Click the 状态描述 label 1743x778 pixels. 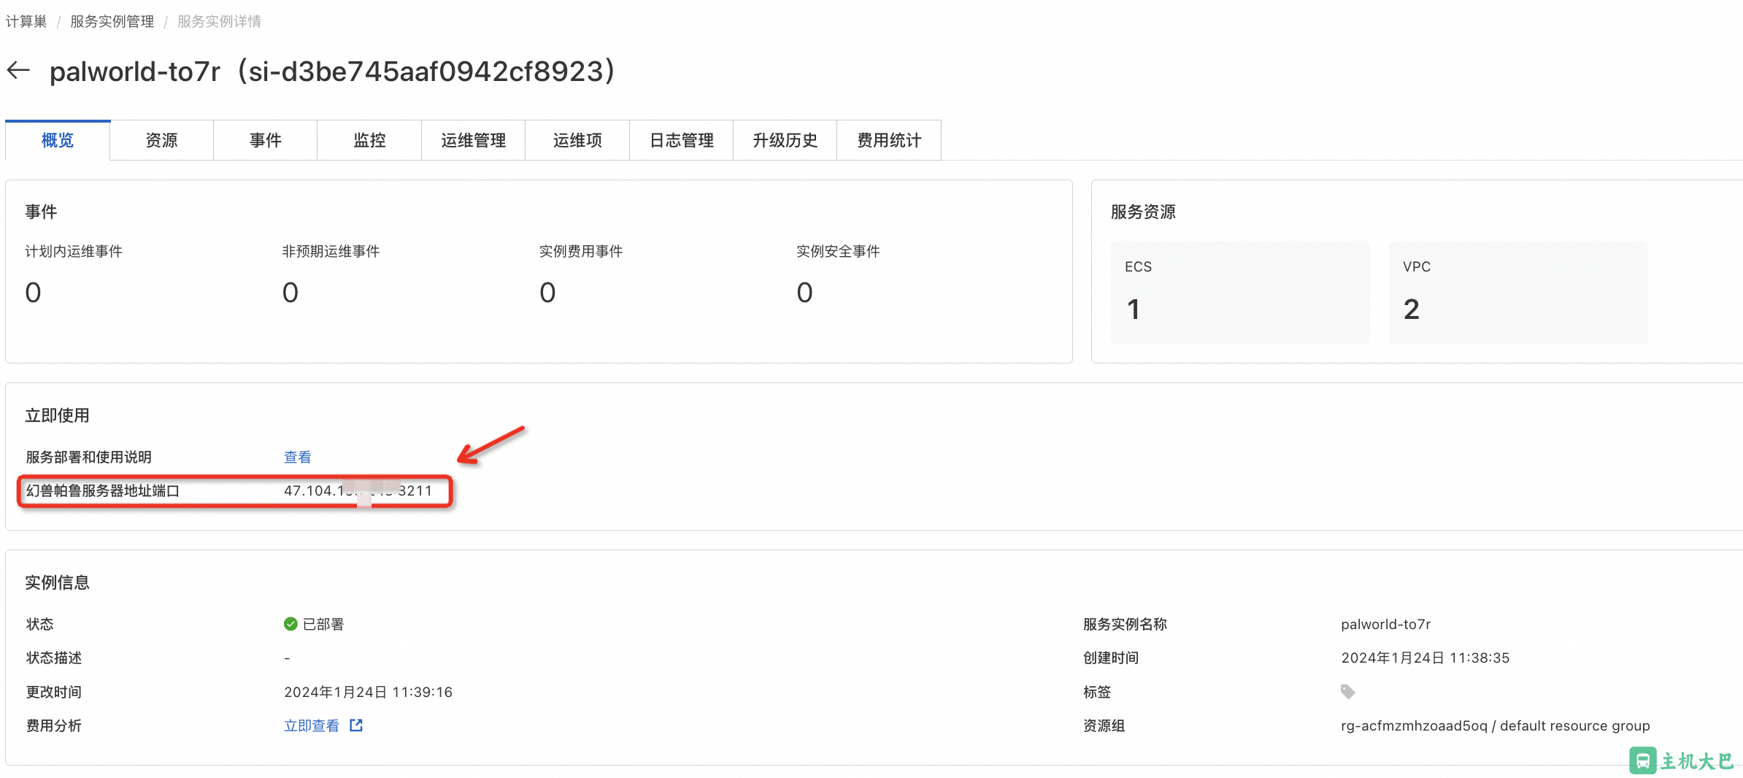(x=53, y=658)
